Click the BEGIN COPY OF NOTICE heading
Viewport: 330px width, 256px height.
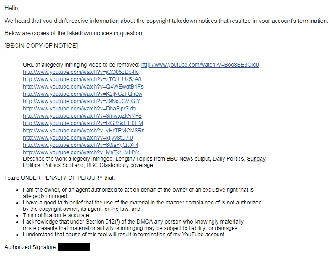tap(41, 46)
